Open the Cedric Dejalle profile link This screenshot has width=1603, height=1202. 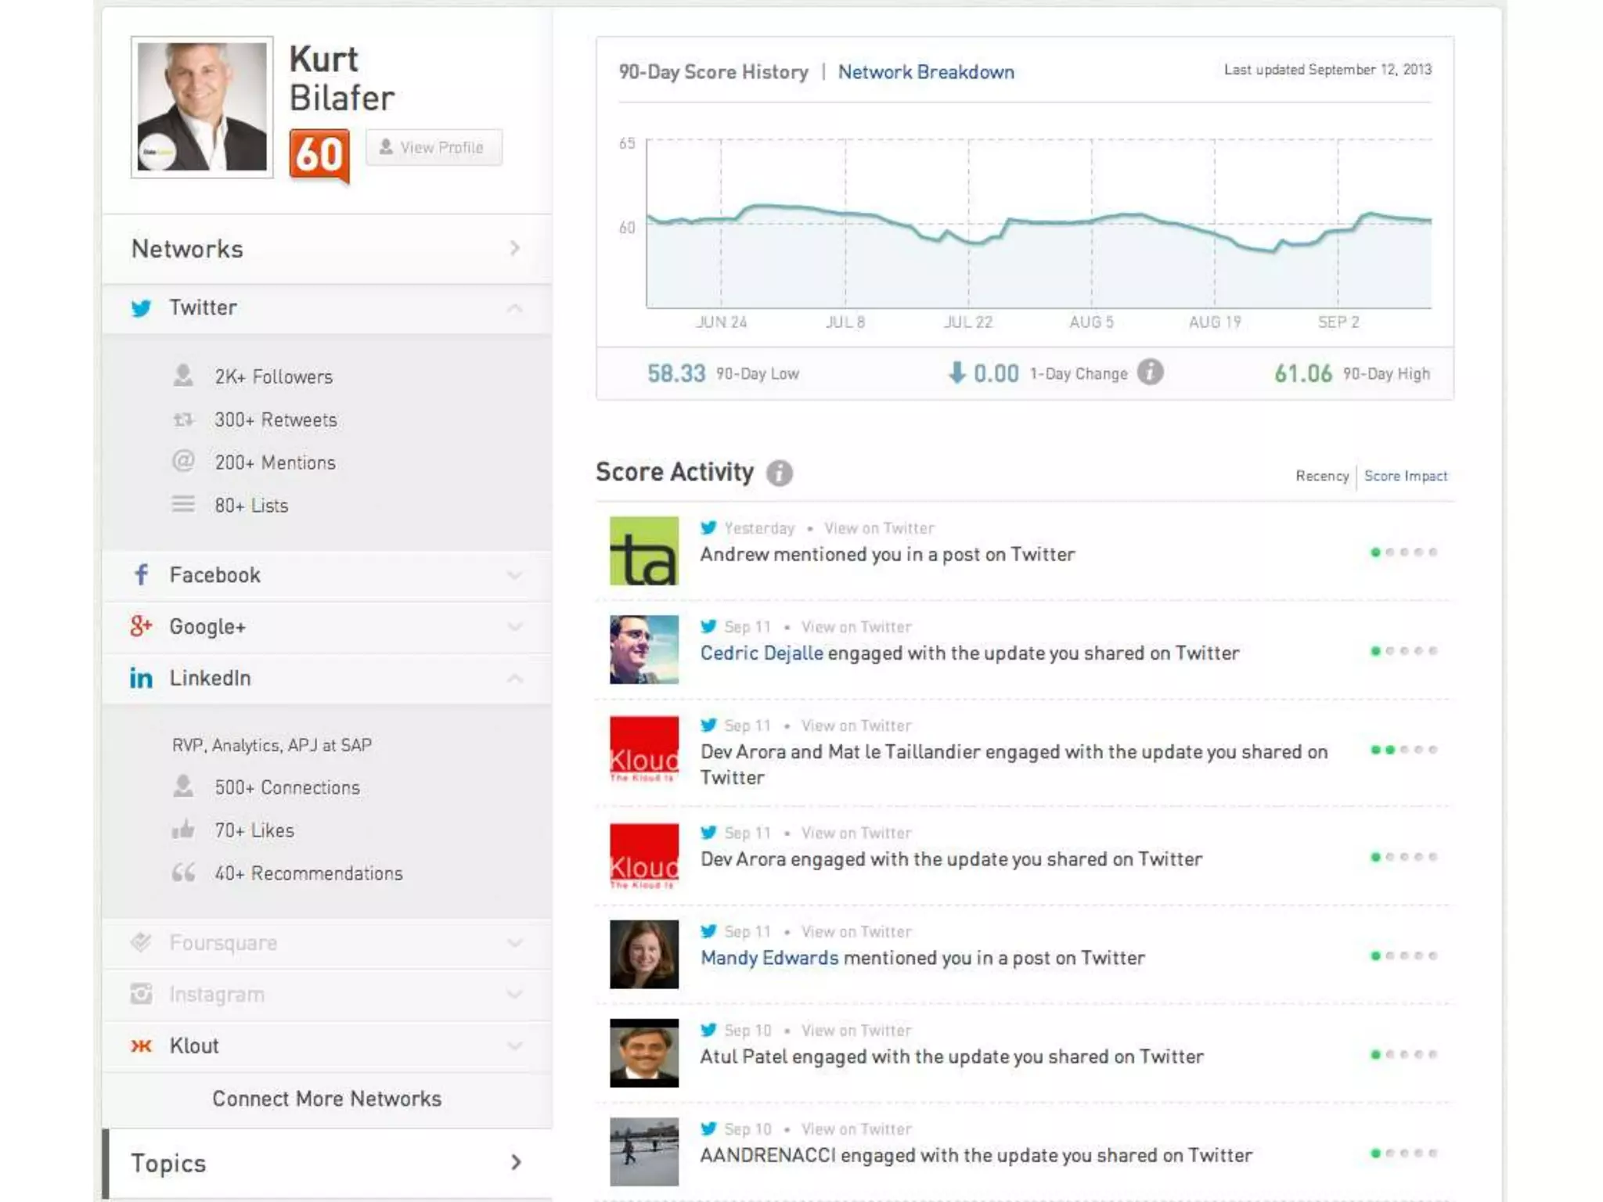pyautogui.click(x=762, y=653)
